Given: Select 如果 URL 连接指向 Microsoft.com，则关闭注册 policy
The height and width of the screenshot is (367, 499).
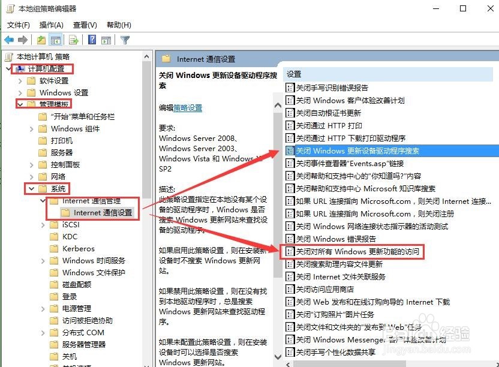Looking at the screenshot, I should coord(375,213).
